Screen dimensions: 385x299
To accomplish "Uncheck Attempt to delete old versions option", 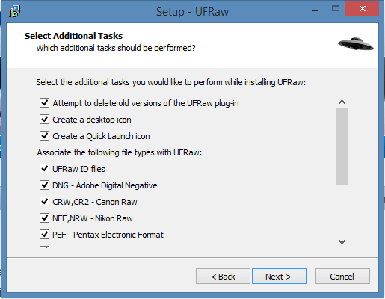I will pos(44,102).
